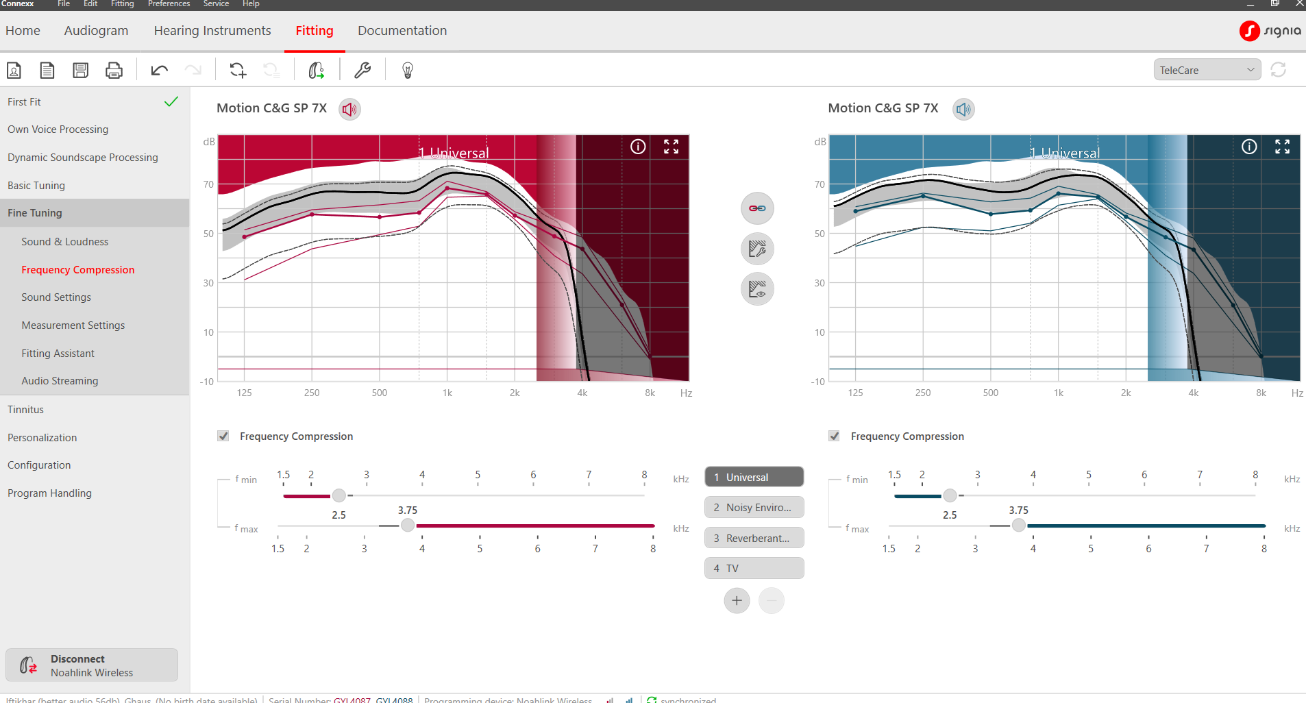
Task: Select program 3 Reverberant
Action: point(754,538)
